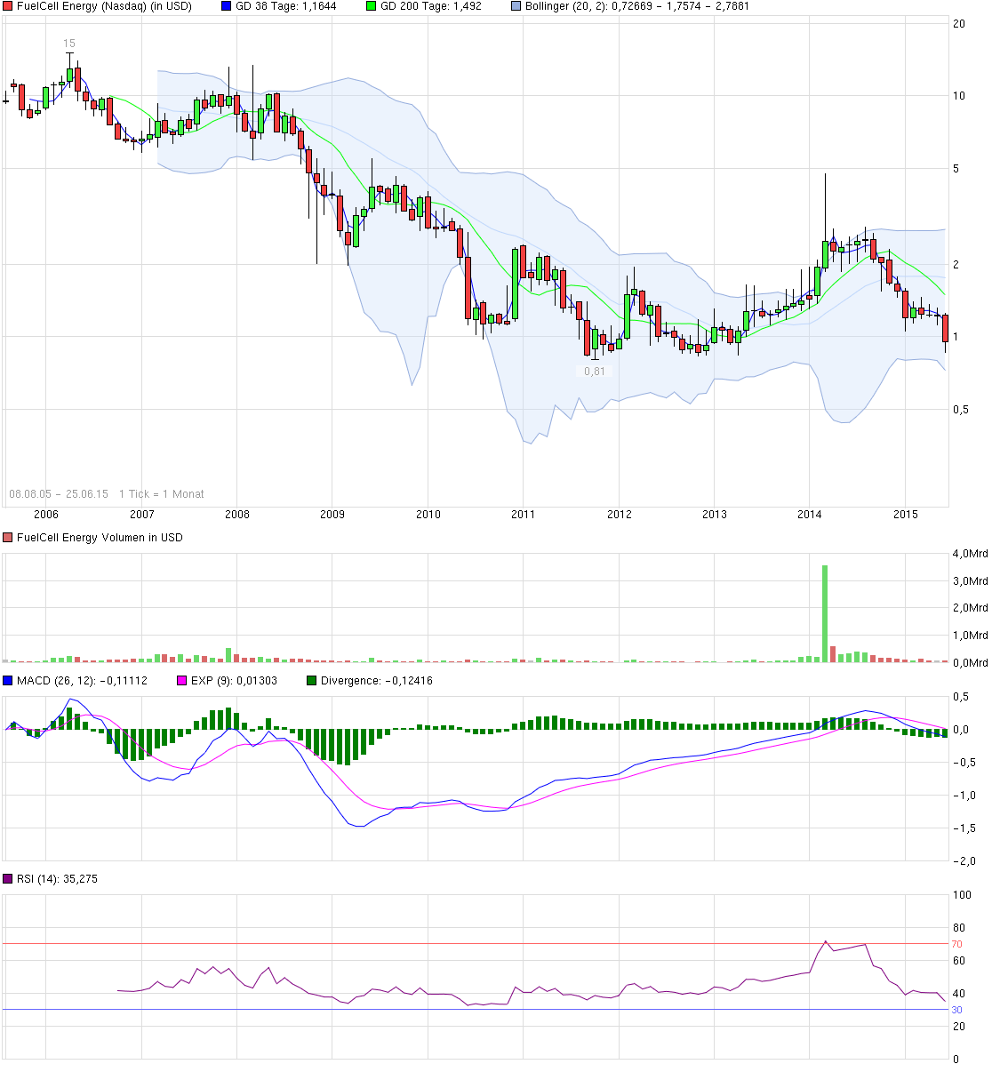Click the tall red volume bar following the 2014 spike
Image resolution: width=1000 pixels, height=1072 pixels.
pyautogui.click(x=833, y=654)
